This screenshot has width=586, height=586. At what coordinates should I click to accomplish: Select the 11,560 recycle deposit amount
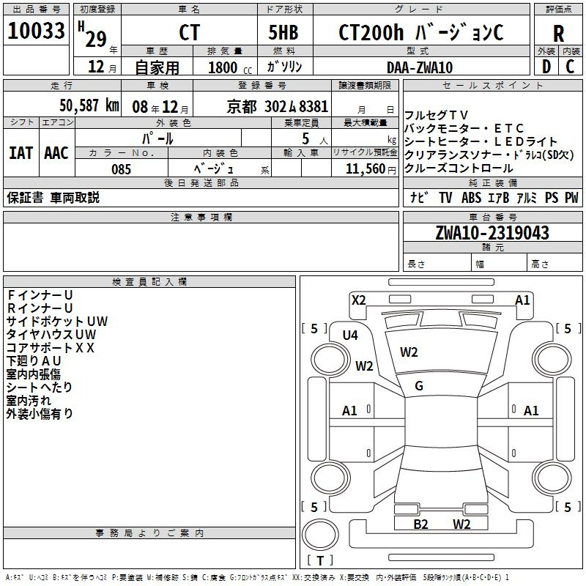click(x=365, y=169)
